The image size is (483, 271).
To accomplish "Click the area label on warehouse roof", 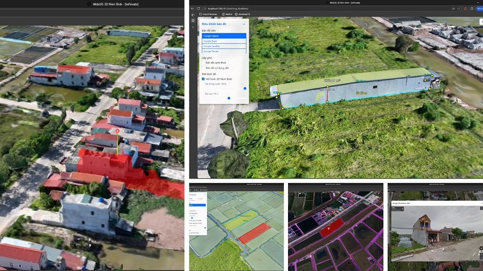I will coord(332,81).
